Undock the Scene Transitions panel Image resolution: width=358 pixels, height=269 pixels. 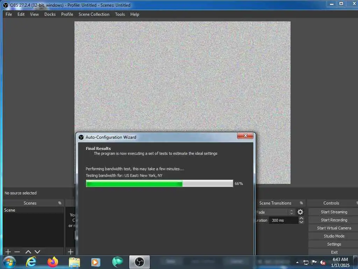point(301,203)
